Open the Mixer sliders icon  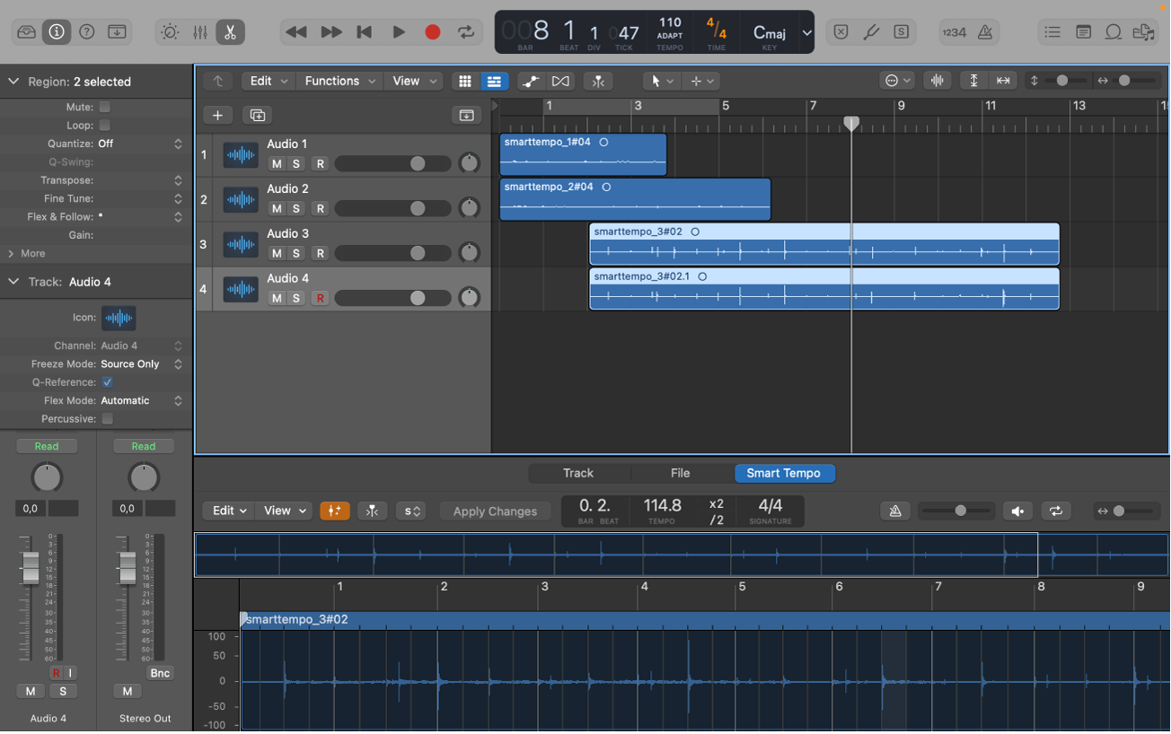(200, 32)
